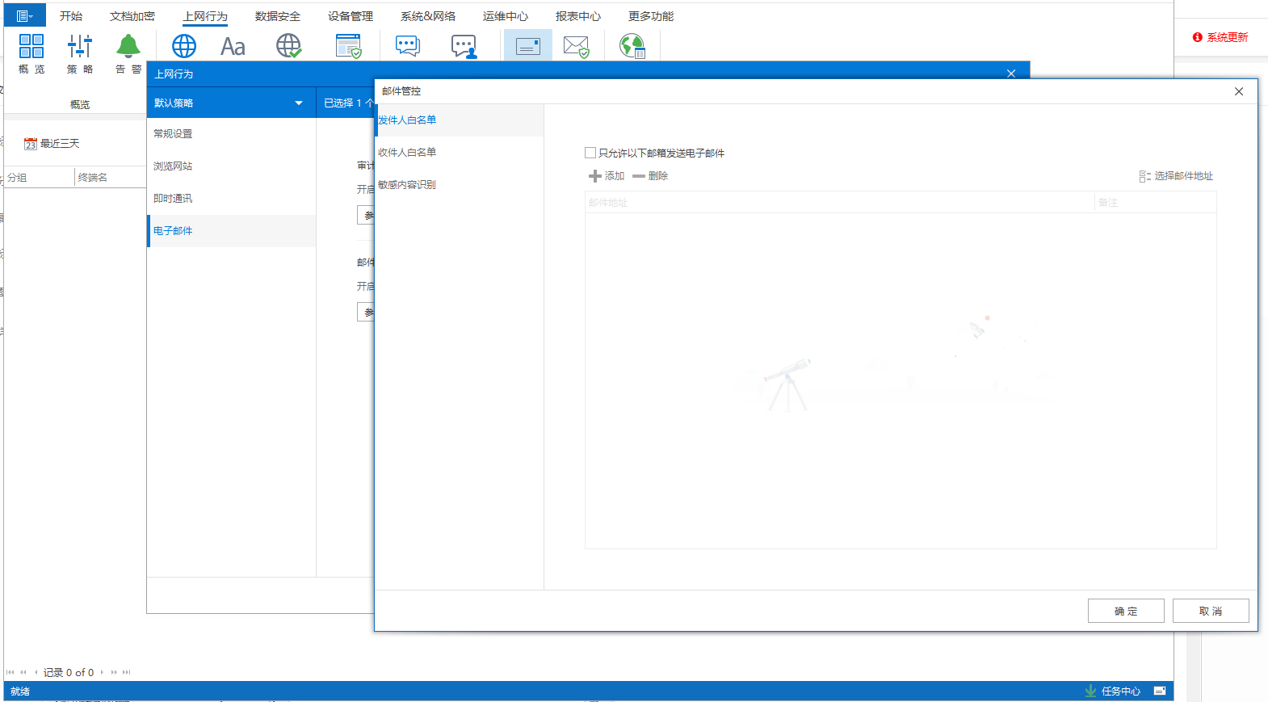Viewport: 1268px width, 702px height.
Task: Open the 文档加密 ribbon tab
Action: coord(132,16)
